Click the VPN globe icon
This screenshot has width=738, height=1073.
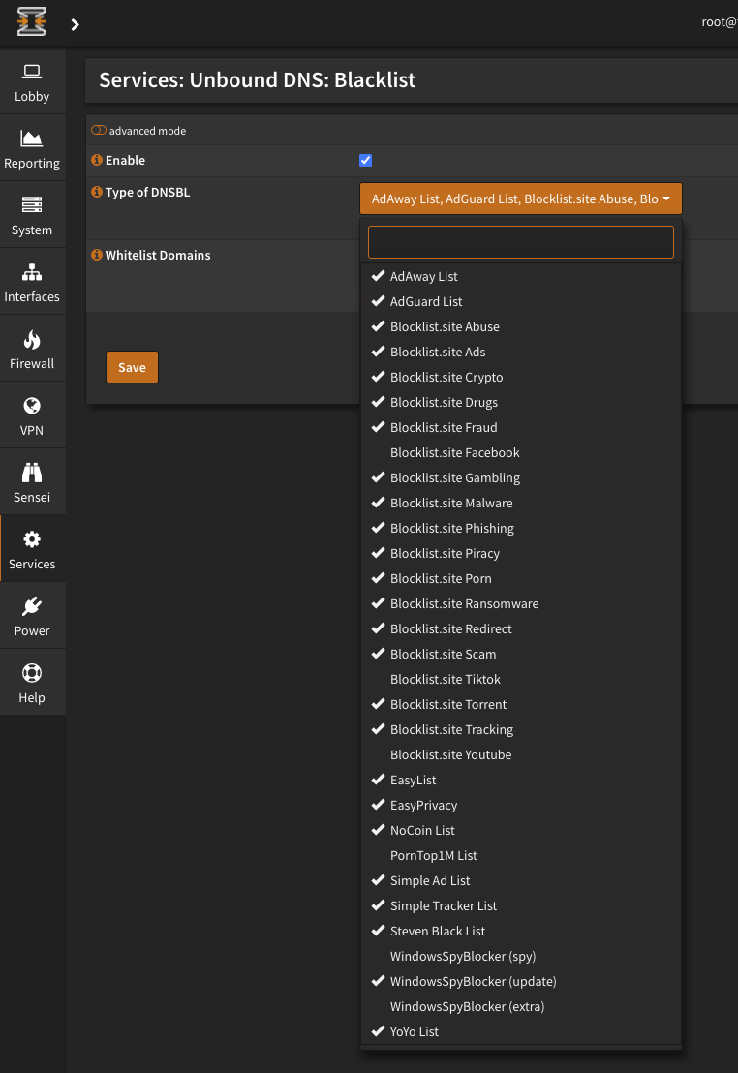click(32, 406)
